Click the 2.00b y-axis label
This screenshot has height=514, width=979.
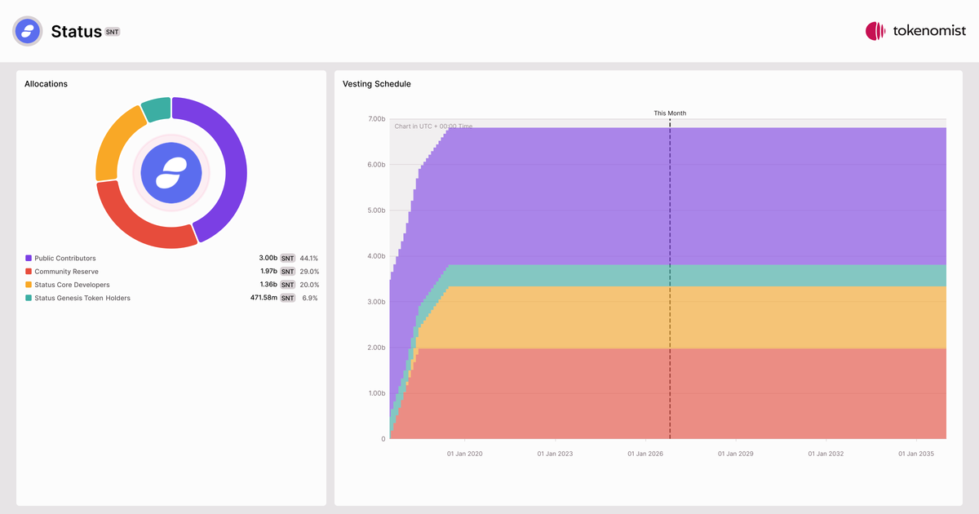pyautogui.click(x=376, y=348)
